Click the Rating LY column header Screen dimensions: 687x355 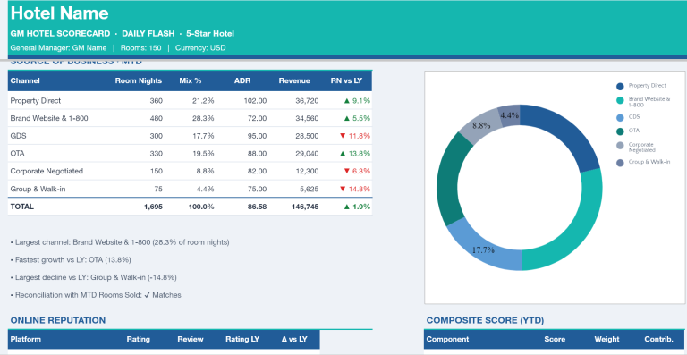point(242,339)
